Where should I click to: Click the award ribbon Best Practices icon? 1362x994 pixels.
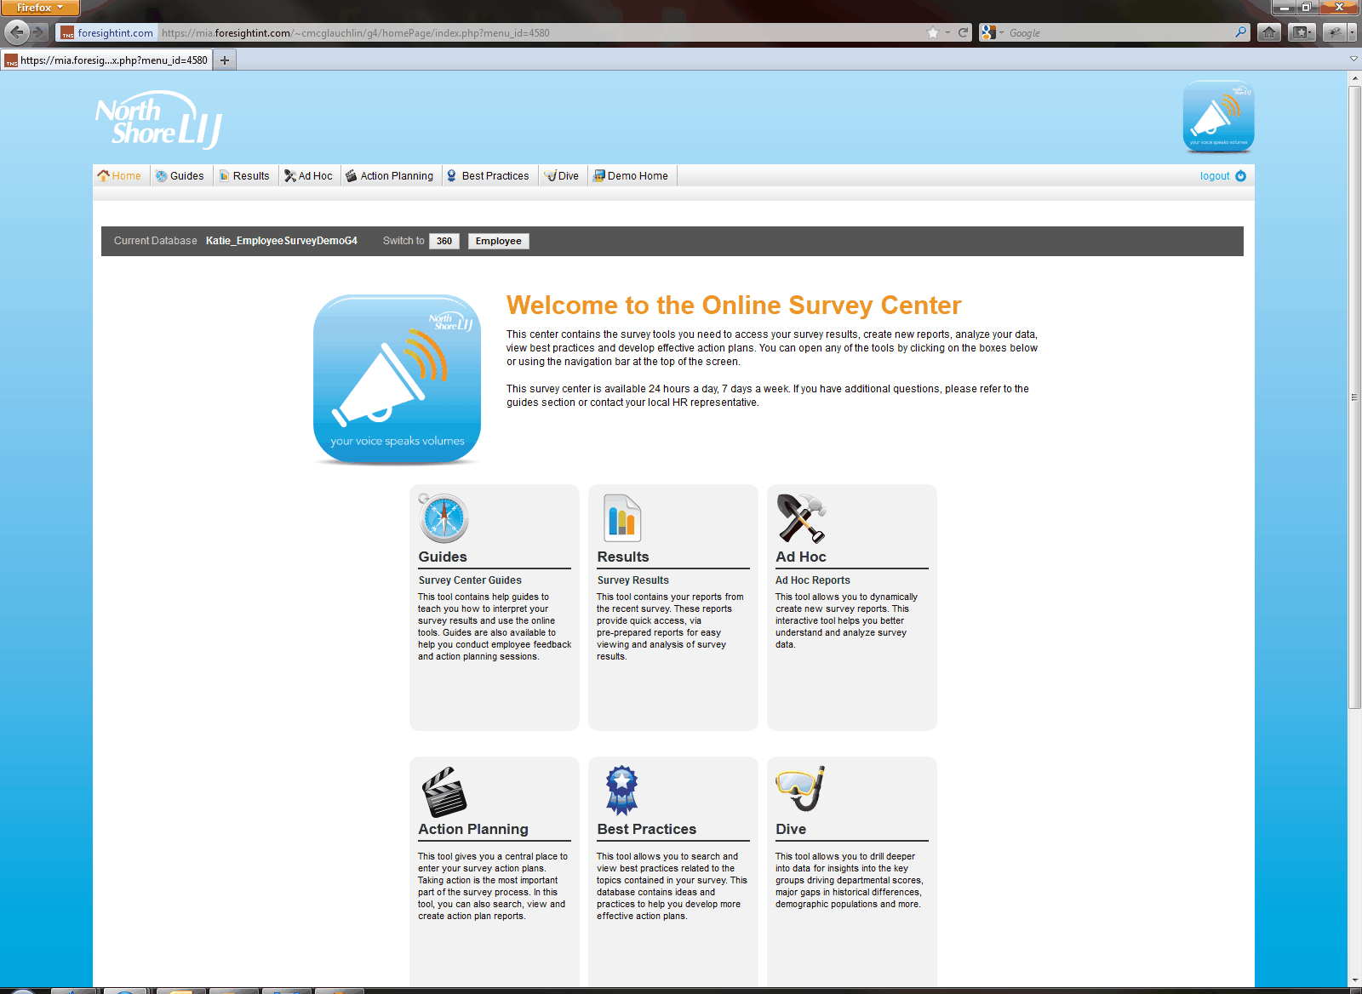point(621,790)
